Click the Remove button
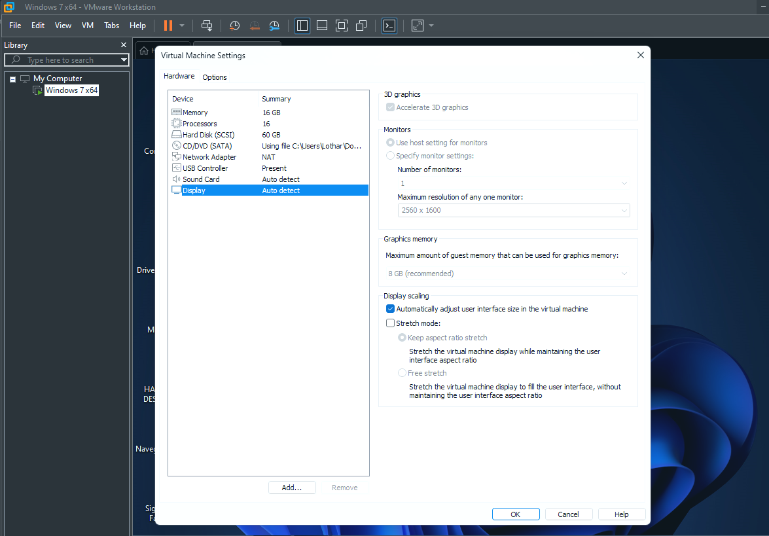This screenshot has height=536, width=769. coord(345,488)
